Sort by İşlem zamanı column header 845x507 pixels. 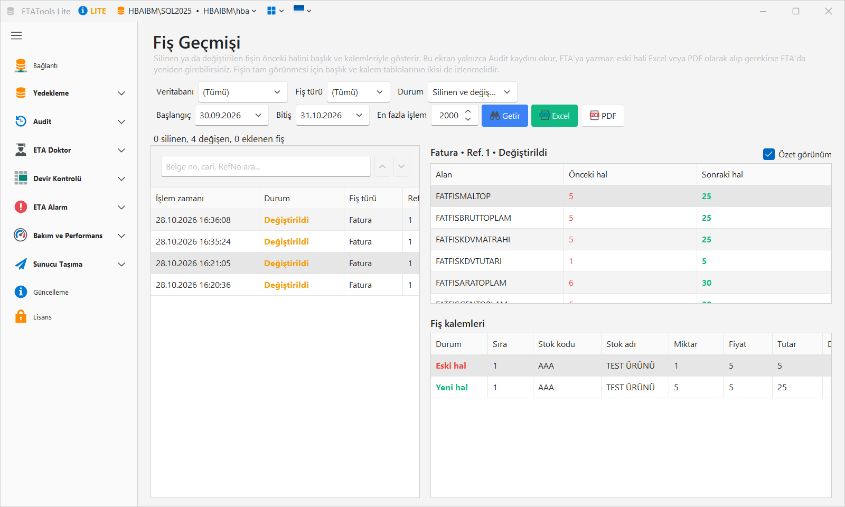point(205,198)
